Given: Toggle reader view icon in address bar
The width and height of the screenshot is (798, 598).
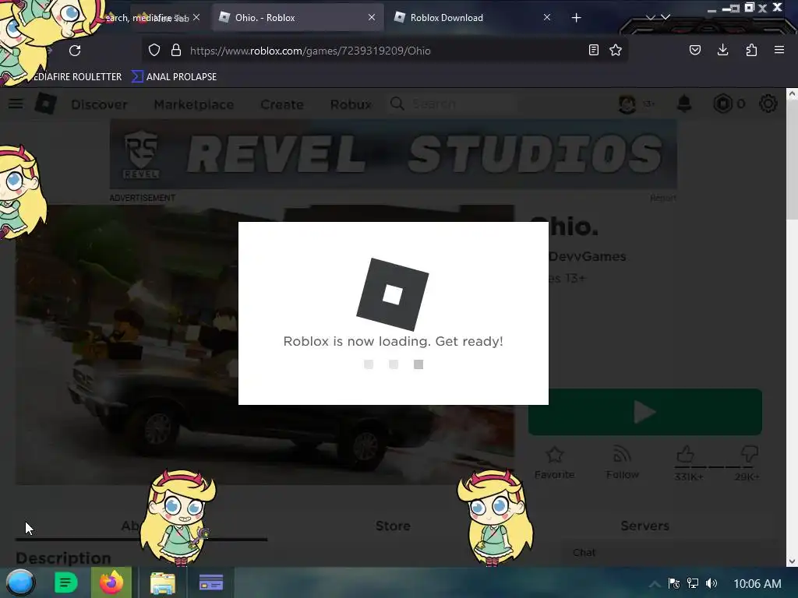Looking at the screenshot, I should tap(593, 50).
